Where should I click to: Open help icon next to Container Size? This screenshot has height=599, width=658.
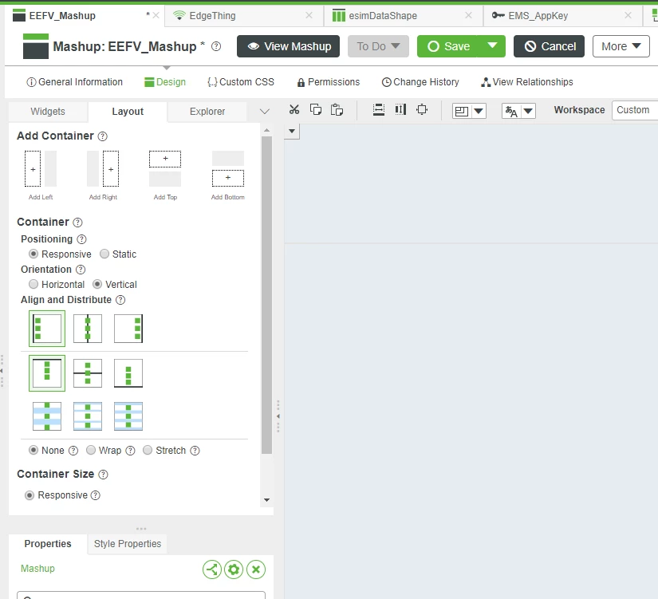click(103, 475)
